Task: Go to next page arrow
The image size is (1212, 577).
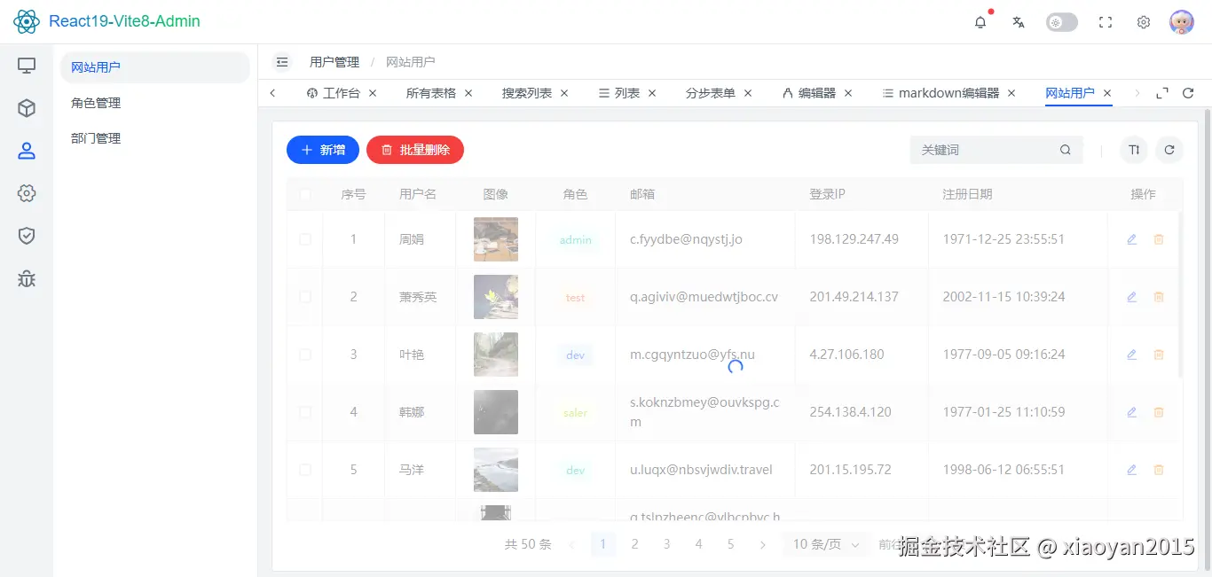Action: coord(763,544)
